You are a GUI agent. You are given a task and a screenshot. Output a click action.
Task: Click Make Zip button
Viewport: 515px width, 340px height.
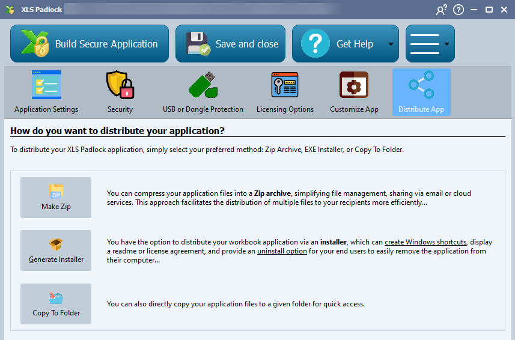point(56,198)
